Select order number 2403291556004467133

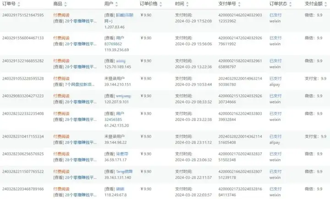coord(23,38)
